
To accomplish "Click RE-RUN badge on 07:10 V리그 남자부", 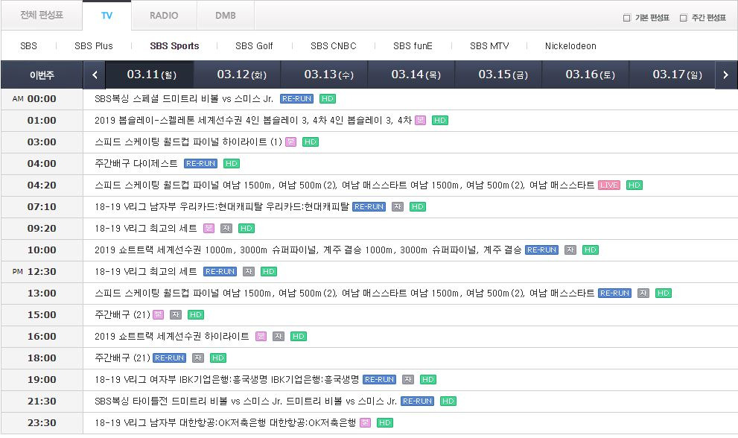I will click(369, 207).
